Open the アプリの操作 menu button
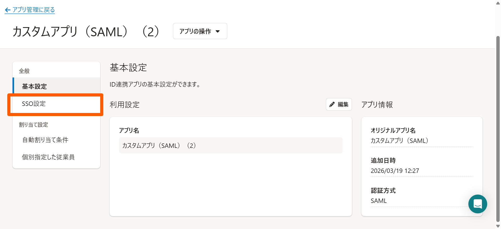Image resolution: width=501 pixels, height=229 pixels. click(x=200, y=31)
